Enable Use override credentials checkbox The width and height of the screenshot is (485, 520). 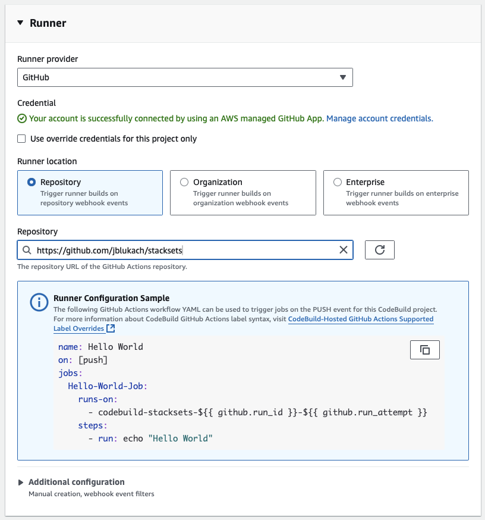(x=22, y=139)
